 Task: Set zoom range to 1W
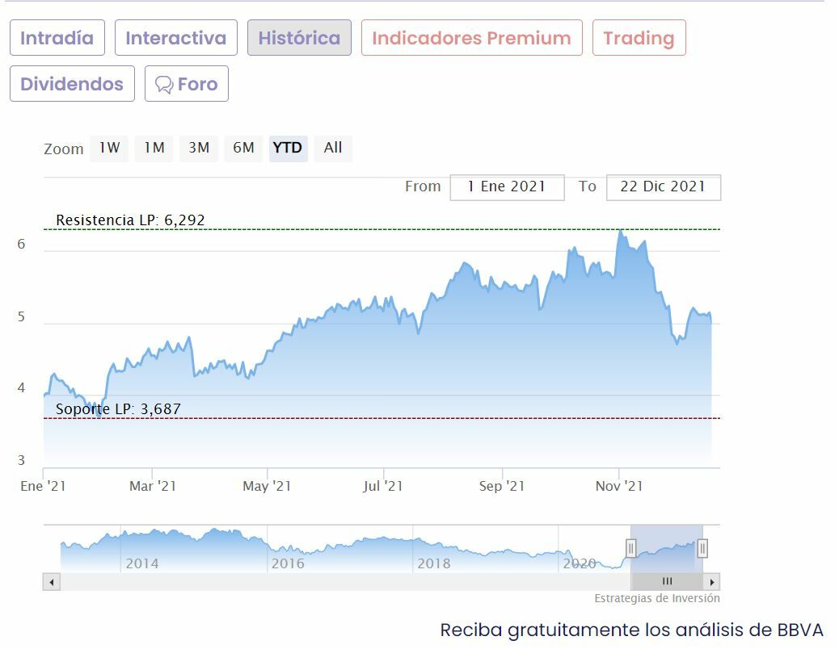pyautogui.click(x=109, y=148)
